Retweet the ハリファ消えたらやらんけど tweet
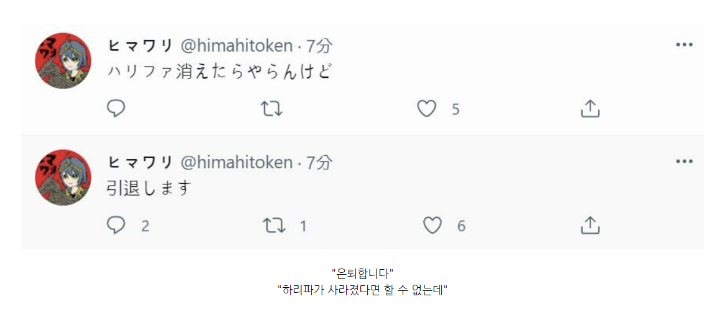712x309 pixels. (x=271, y=109)
